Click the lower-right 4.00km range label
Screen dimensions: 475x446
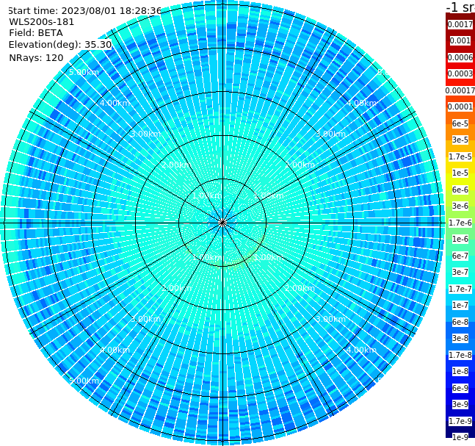coord(362,350)
